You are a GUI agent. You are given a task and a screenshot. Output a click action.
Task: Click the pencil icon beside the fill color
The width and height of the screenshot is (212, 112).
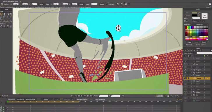tap(199, 13)
